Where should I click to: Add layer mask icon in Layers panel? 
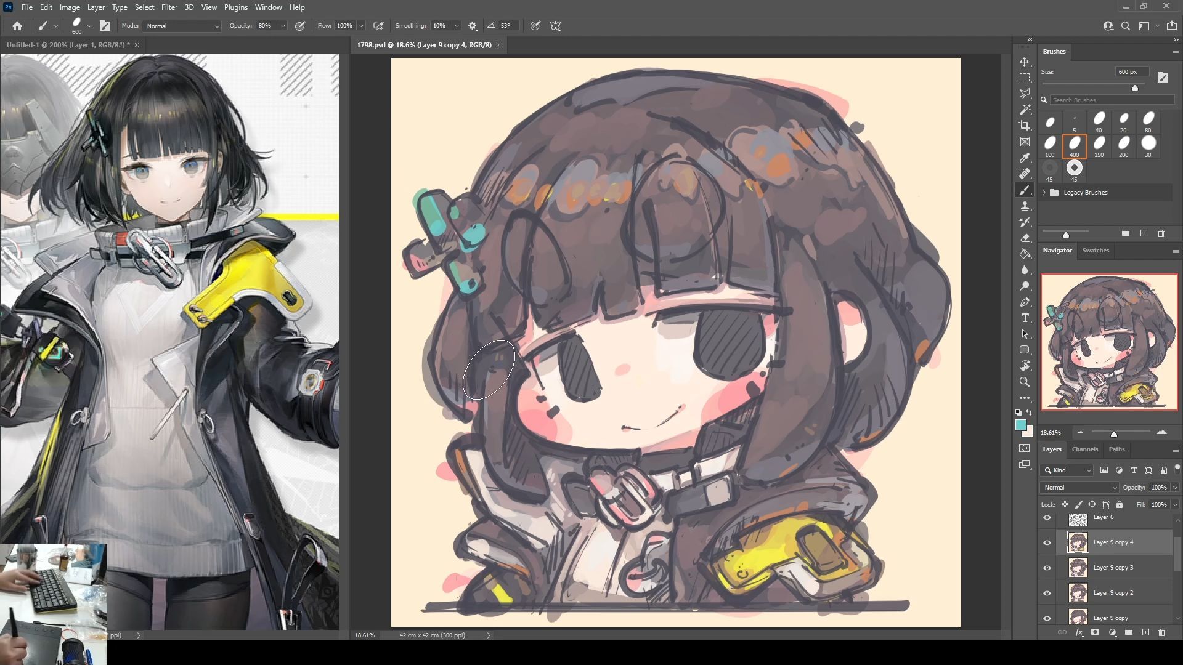[1095, 632]
